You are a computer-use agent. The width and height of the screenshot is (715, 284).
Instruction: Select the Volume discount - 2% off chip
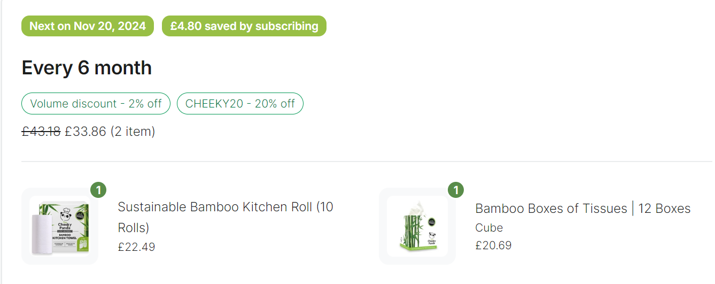coord(96,104)
